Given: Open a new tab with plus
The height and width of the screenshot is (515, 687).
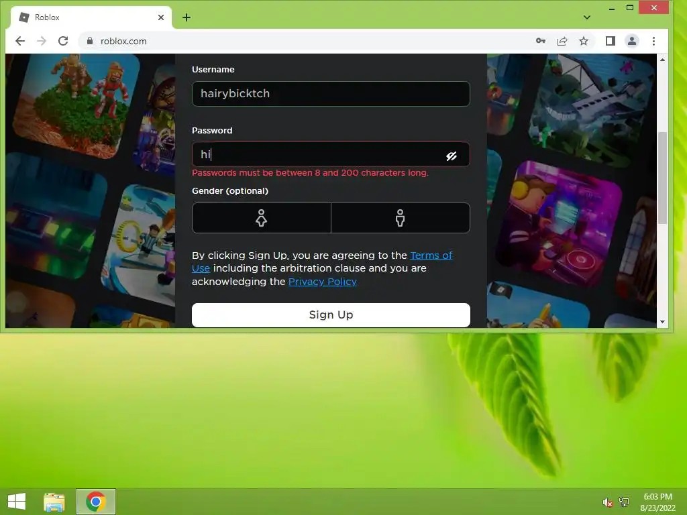Looking at the screenshot, I should pos(187,17).
